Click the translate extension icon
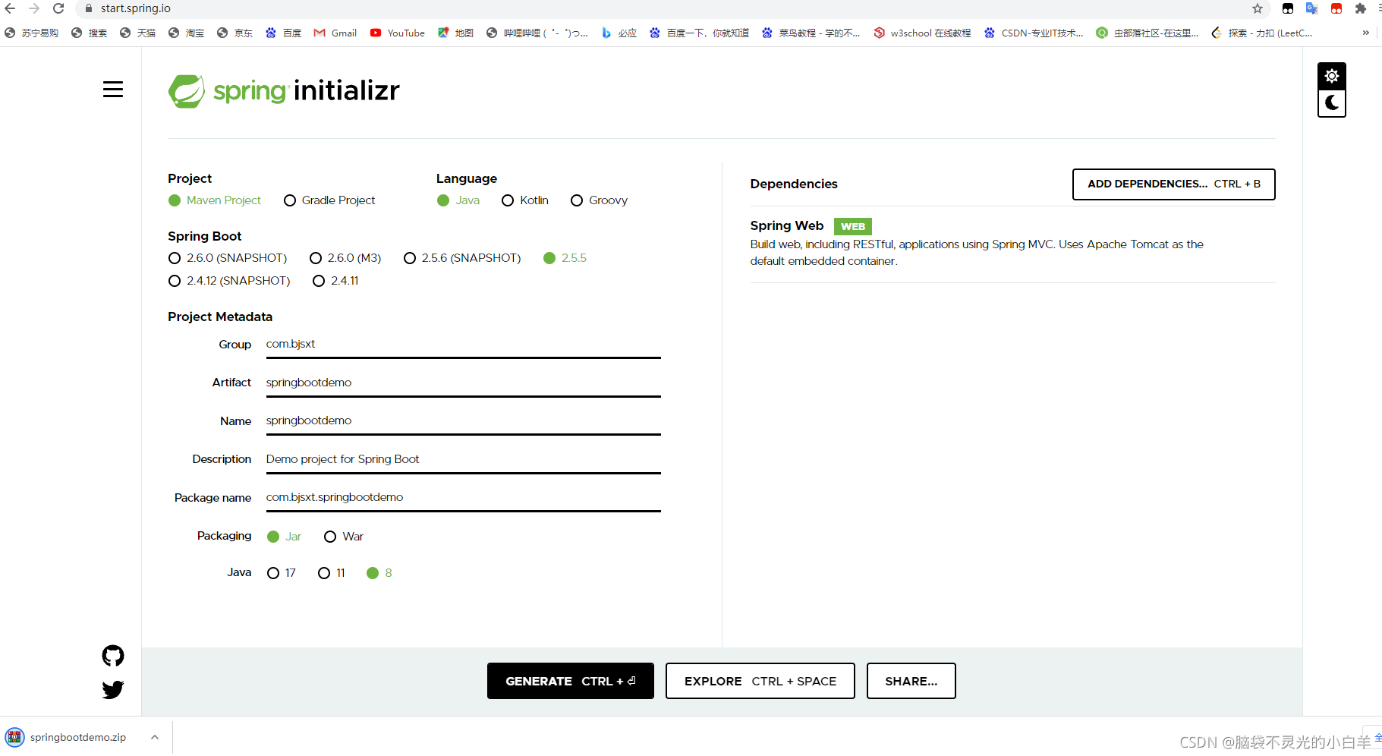The image size is (1382, 756). pyautogui.click(x=1311, y=8)
